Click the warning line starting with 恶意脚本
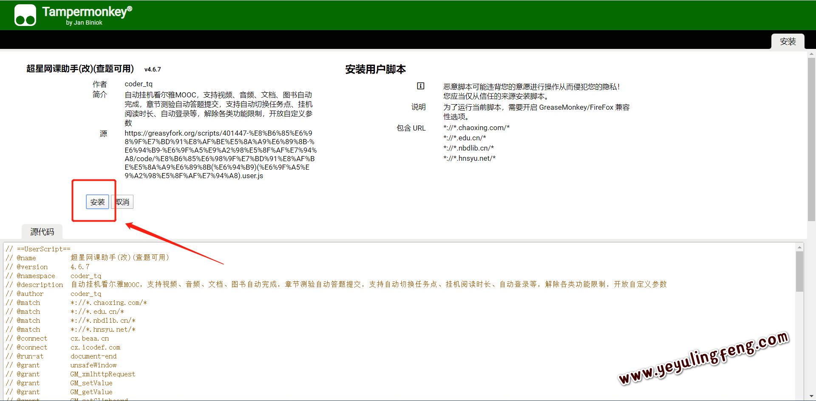 click(x=531, y=87)
